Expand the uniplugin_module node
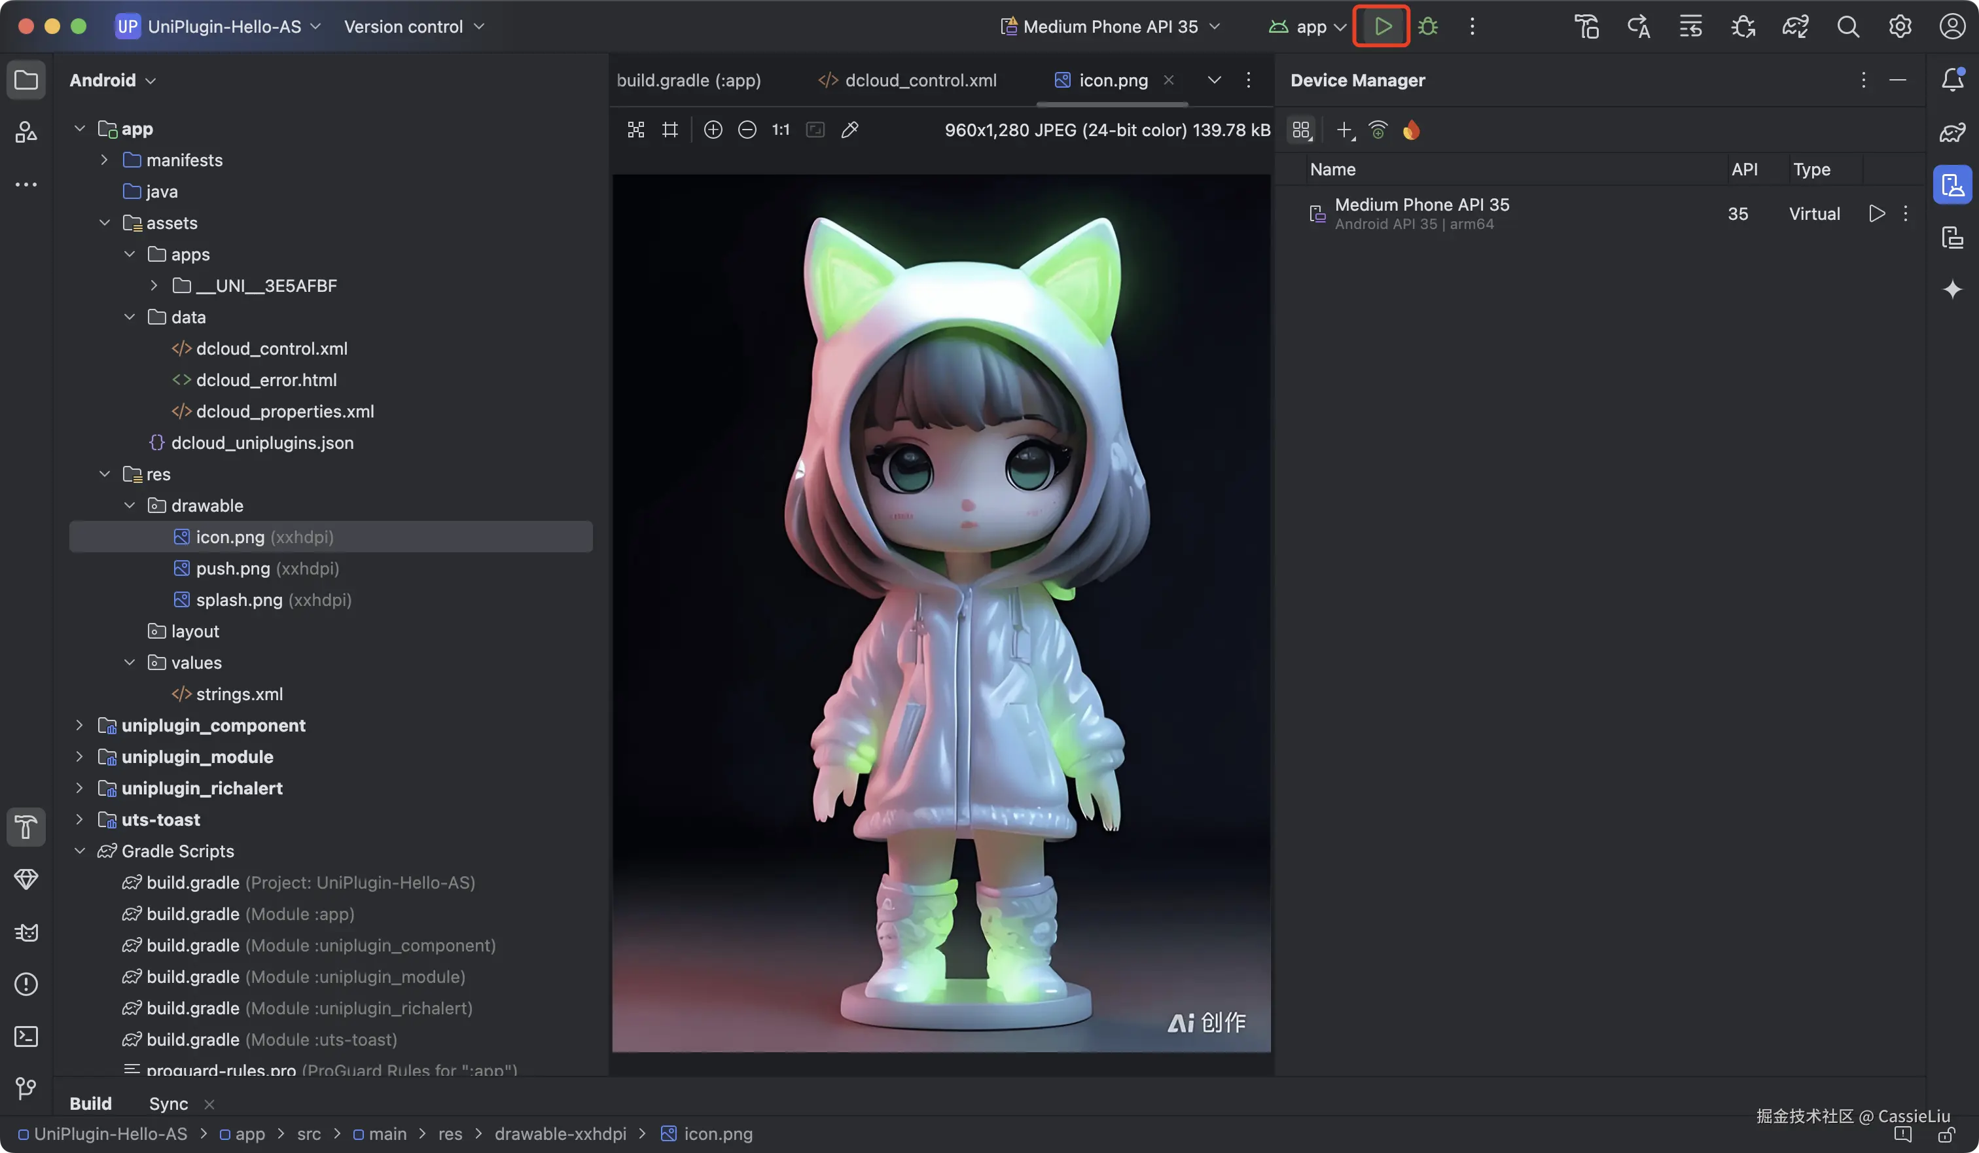The height and width of the screenshot is (1153, 1979). point(79,756)
